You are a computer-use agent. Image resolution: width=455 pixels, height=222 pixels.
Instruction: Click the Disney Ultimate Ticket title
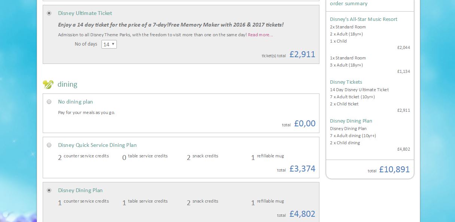(85, 13)
